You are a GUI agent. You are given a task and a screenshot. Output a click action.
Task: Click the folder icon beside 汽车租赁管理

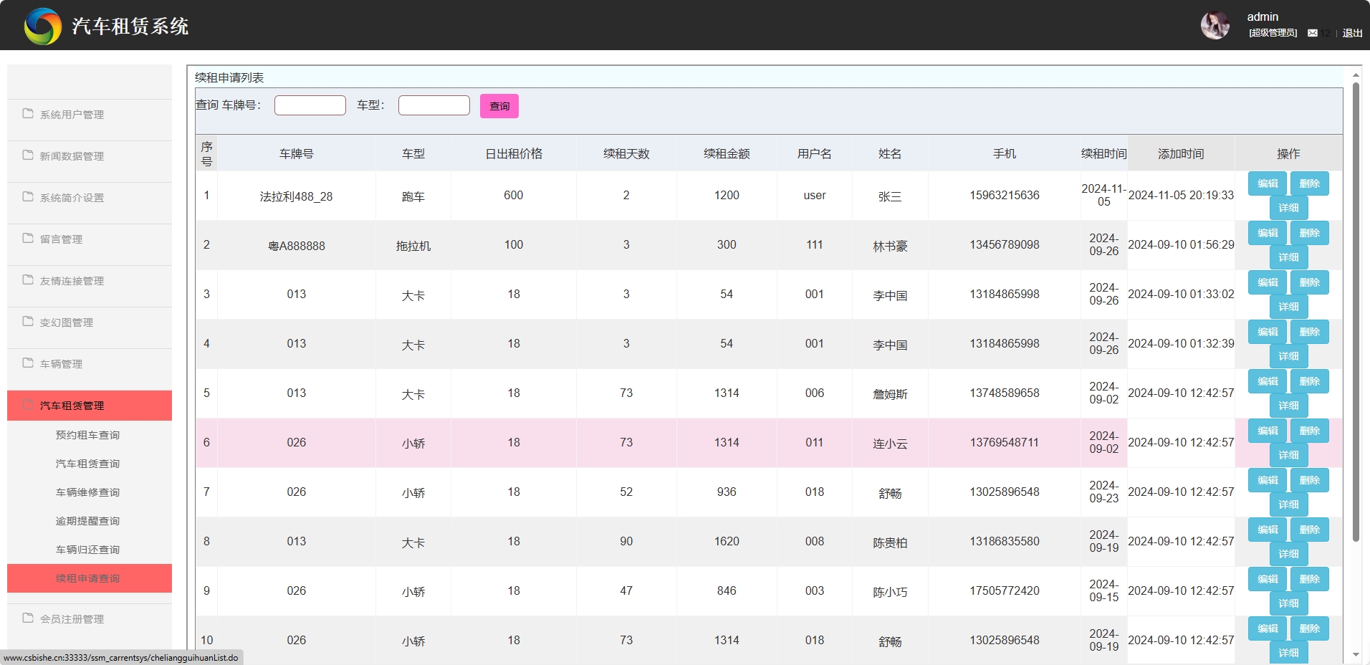click(x=27, y=404)
